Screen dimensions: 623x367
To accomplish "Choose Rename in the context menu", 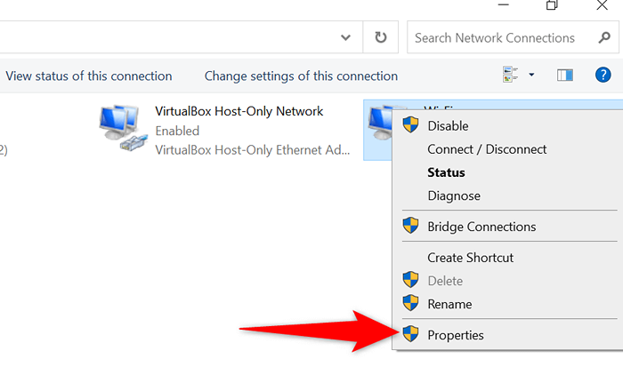I will (x=449, y=304).
